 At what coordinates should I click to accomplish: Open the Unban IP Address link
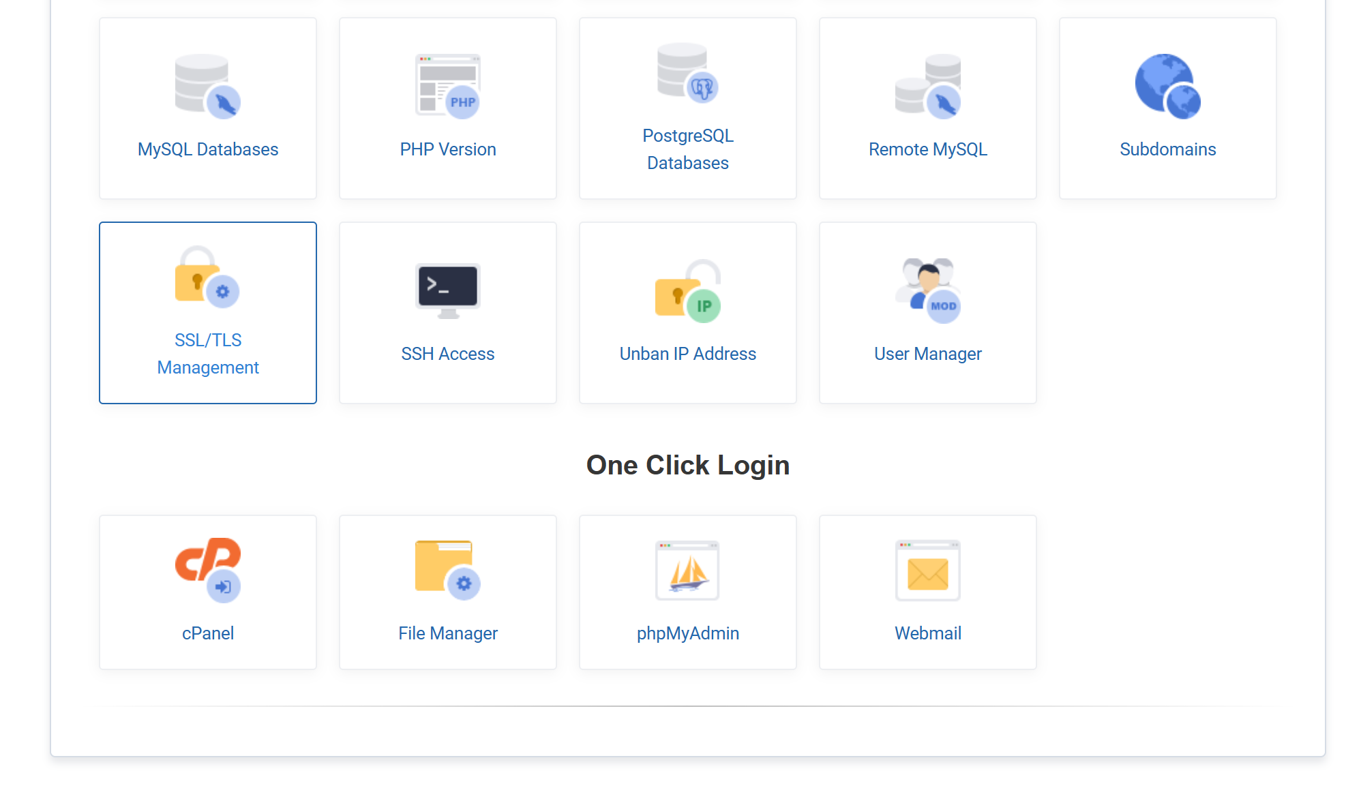pos(688,354)
